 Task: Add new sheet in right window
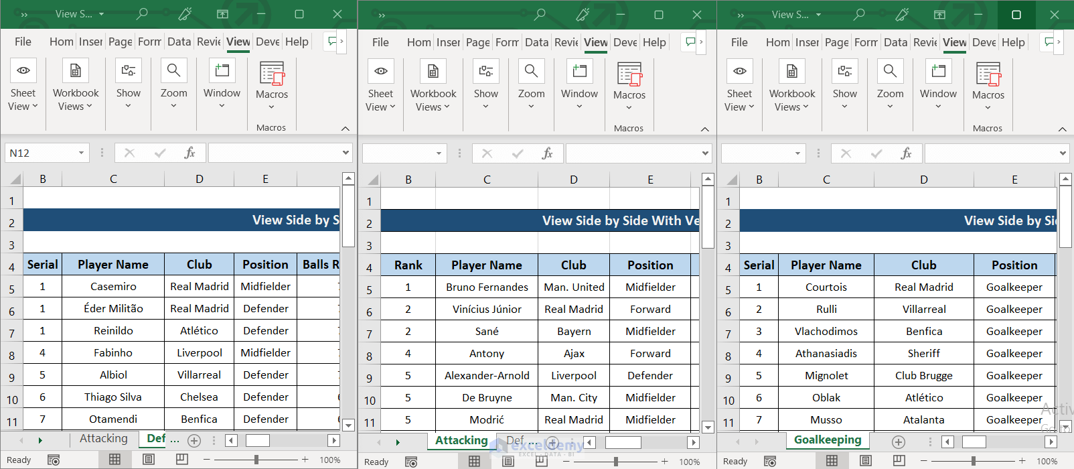(899, 442)
